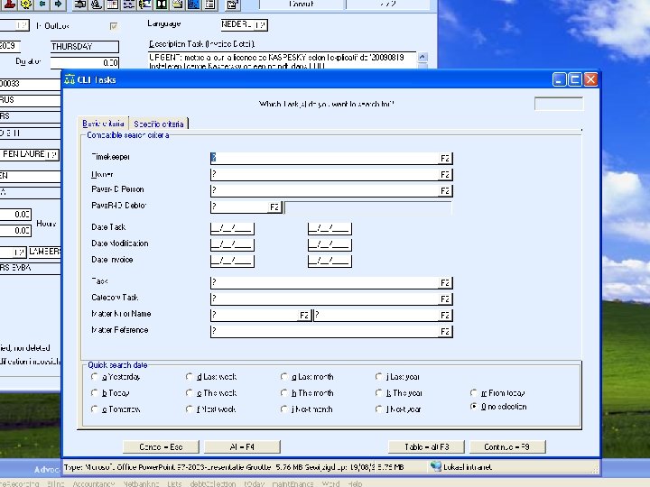Open the Payer-D Person F2 lookup
Image resolution: width=650 pixels, height=487 pixels.
(x=445, y=190)
